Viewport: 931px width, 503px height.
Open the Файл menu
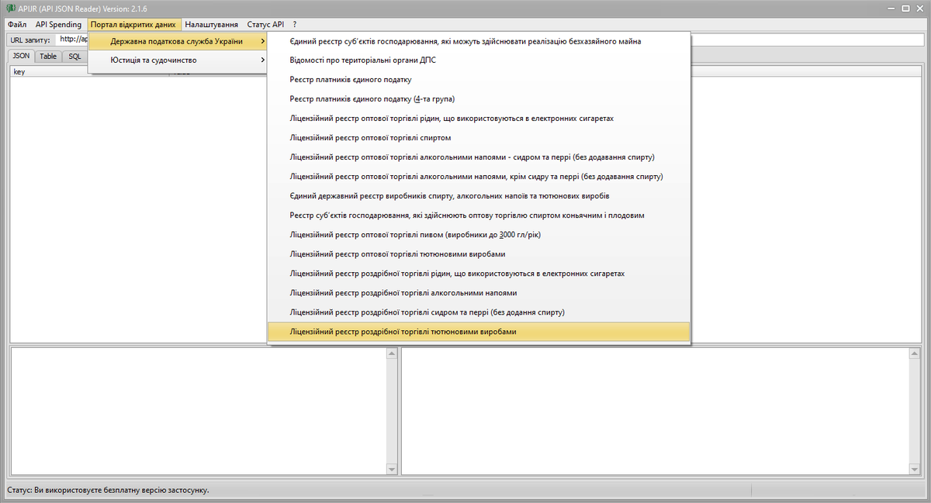(17, 25)
